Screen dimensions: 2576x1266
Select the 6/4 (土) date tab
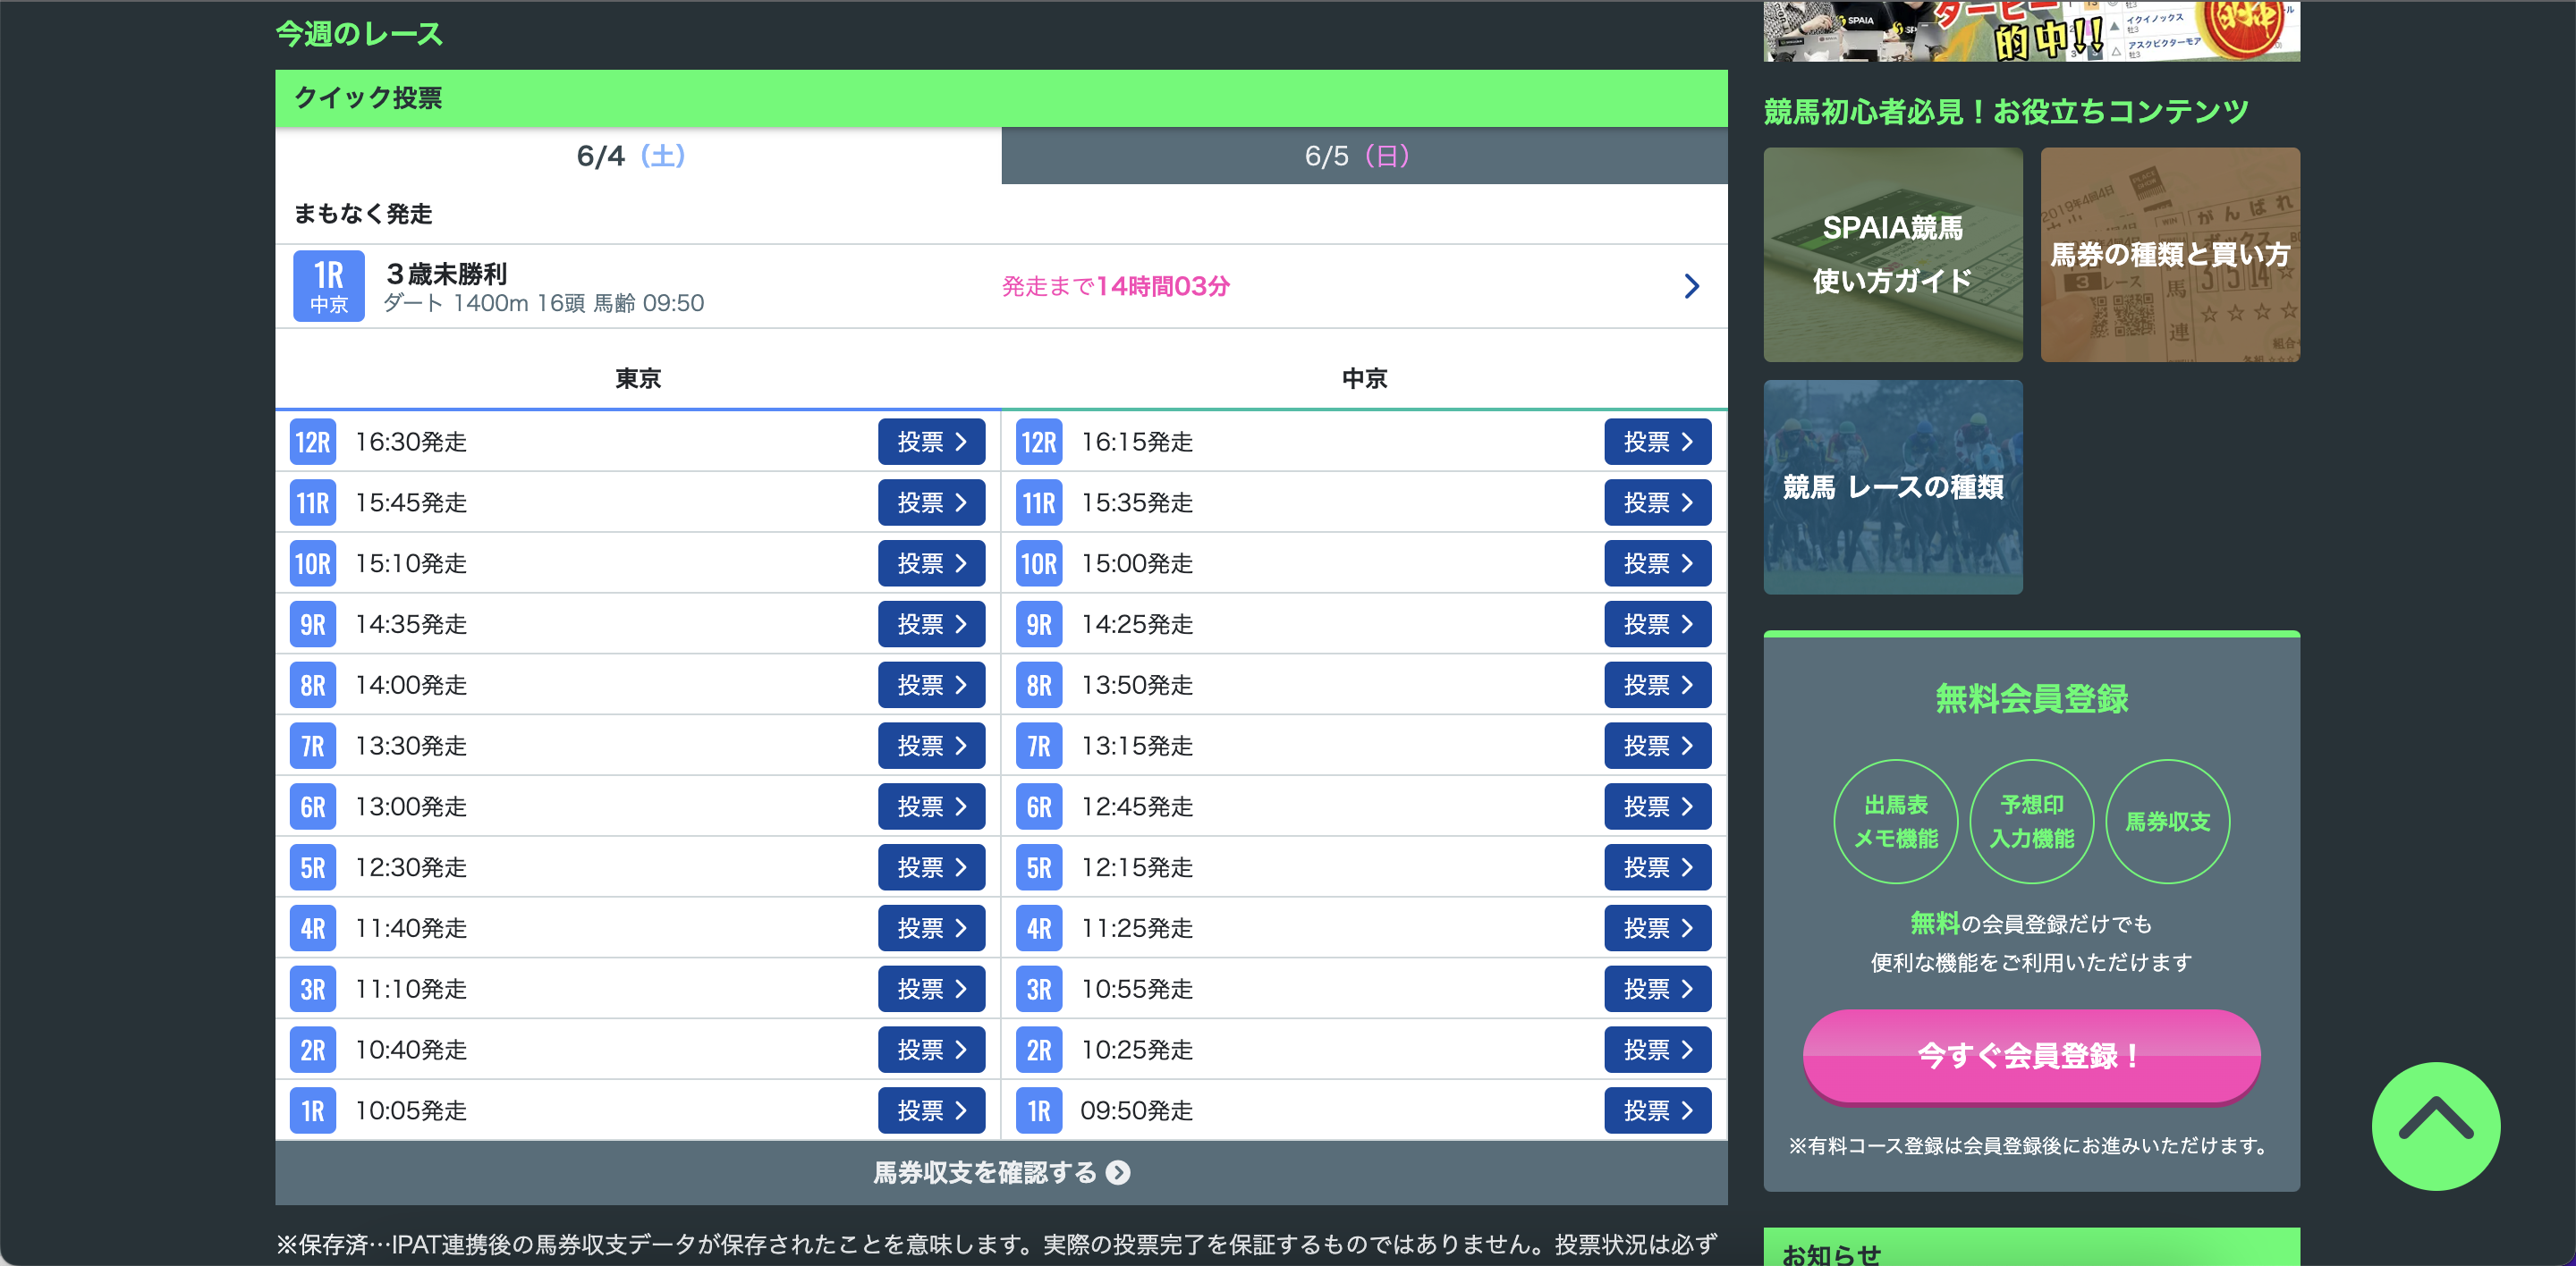click(638, 156)
